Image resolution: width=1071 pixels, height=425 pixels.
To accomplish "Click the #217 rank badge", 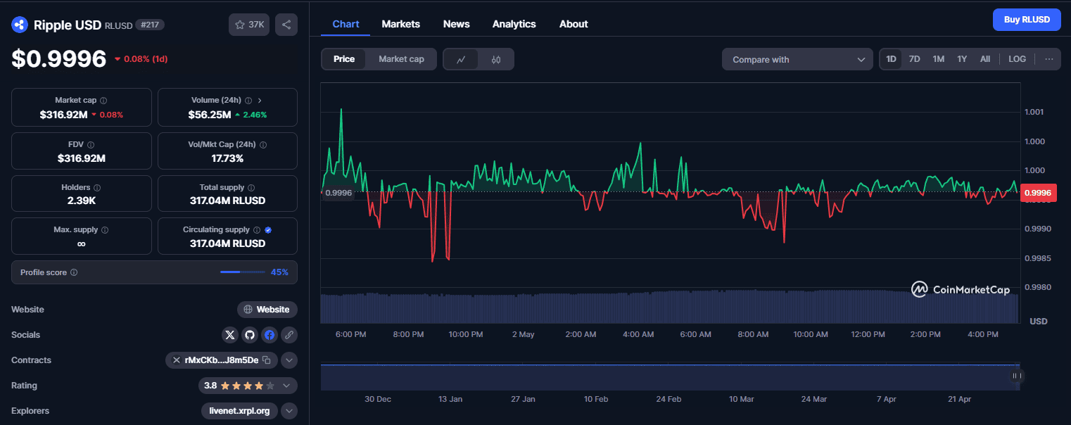I will pos(149,25).
